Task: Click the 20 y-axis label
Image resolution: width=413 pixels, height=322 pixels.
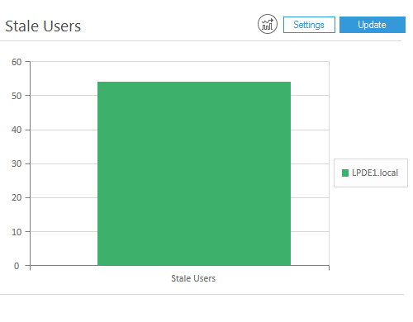Action: click(17, 197)
